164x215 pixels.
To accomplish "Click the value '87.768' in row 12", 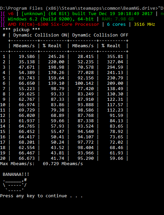I will tap(86, 115).
